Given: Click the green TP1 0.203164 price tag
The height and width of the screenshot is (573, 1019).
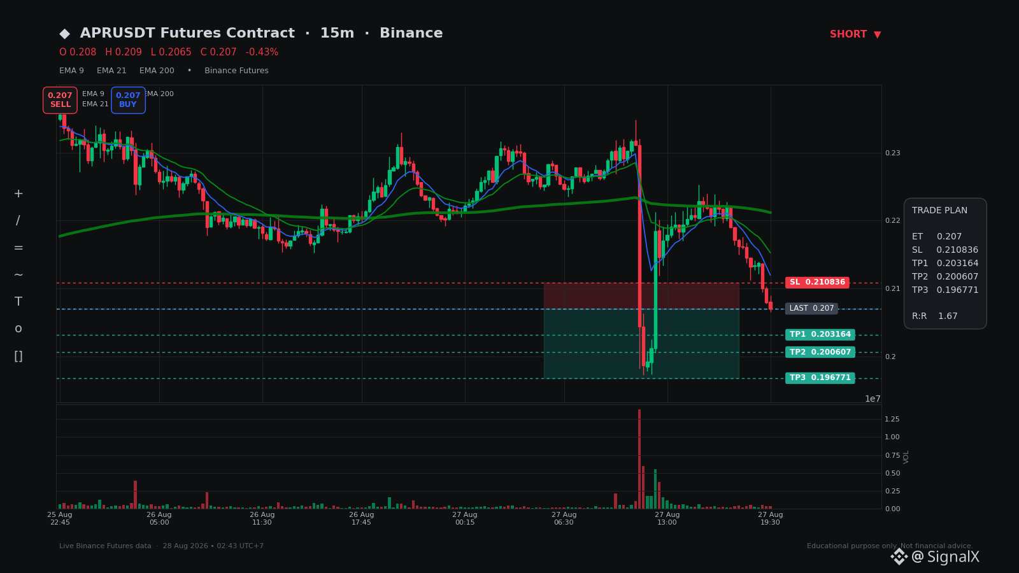Looking at the screenshot, I should (820, 334).
